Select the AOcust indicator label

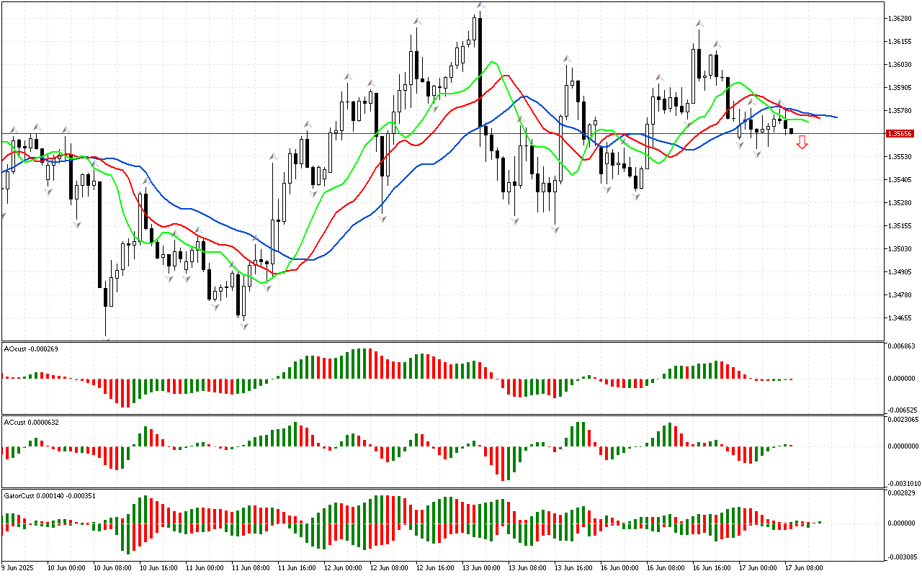[x=31, y=348]
